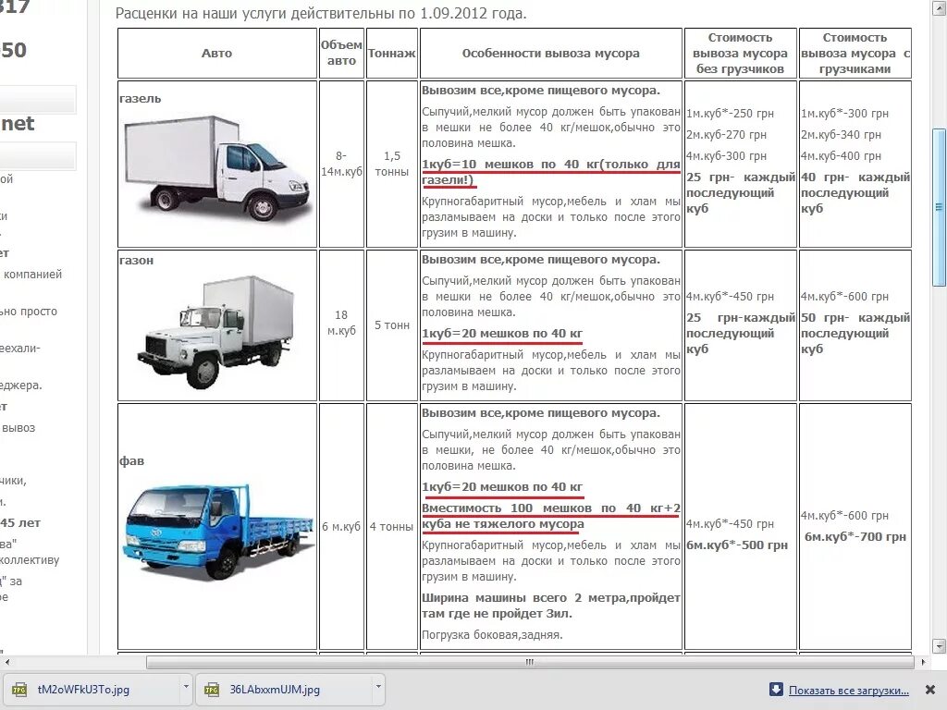The width and height of the screenshot is (947, 710).
Task: Click the Объем авто column header
Action: point(341,53)
